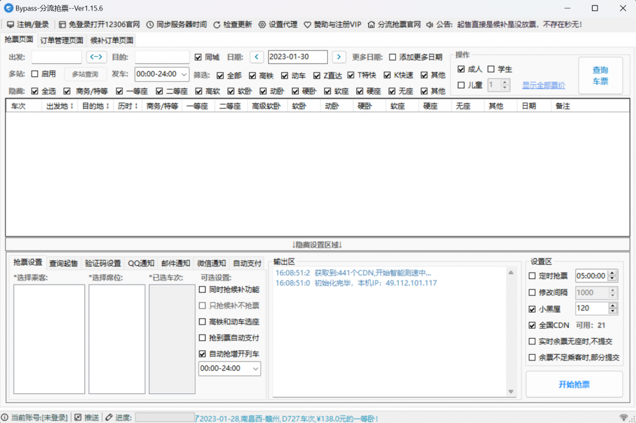636x423 pixels.
Task: Click the 当前账号 info icon in status bar
Action: (x=4, y=417)
